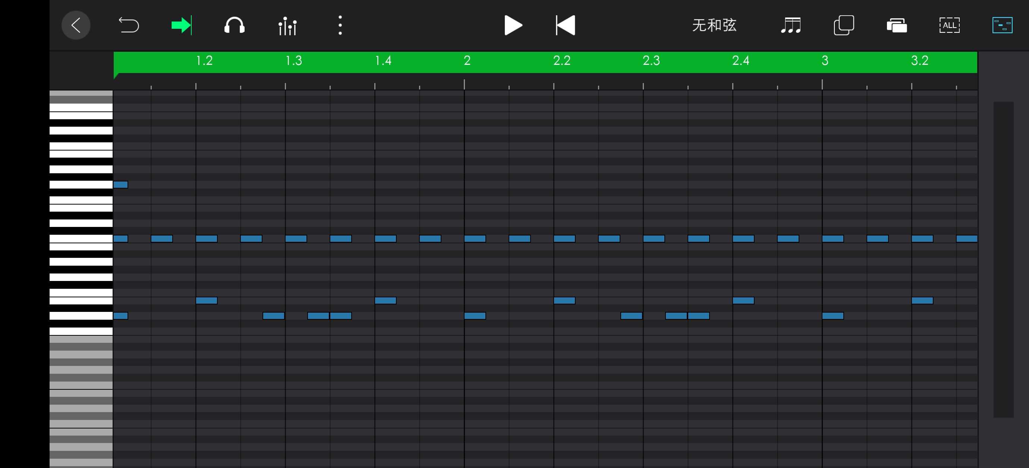Tap the piano key of the repeating note row
Screen dimensions: 1029x468
pos(81,239)
